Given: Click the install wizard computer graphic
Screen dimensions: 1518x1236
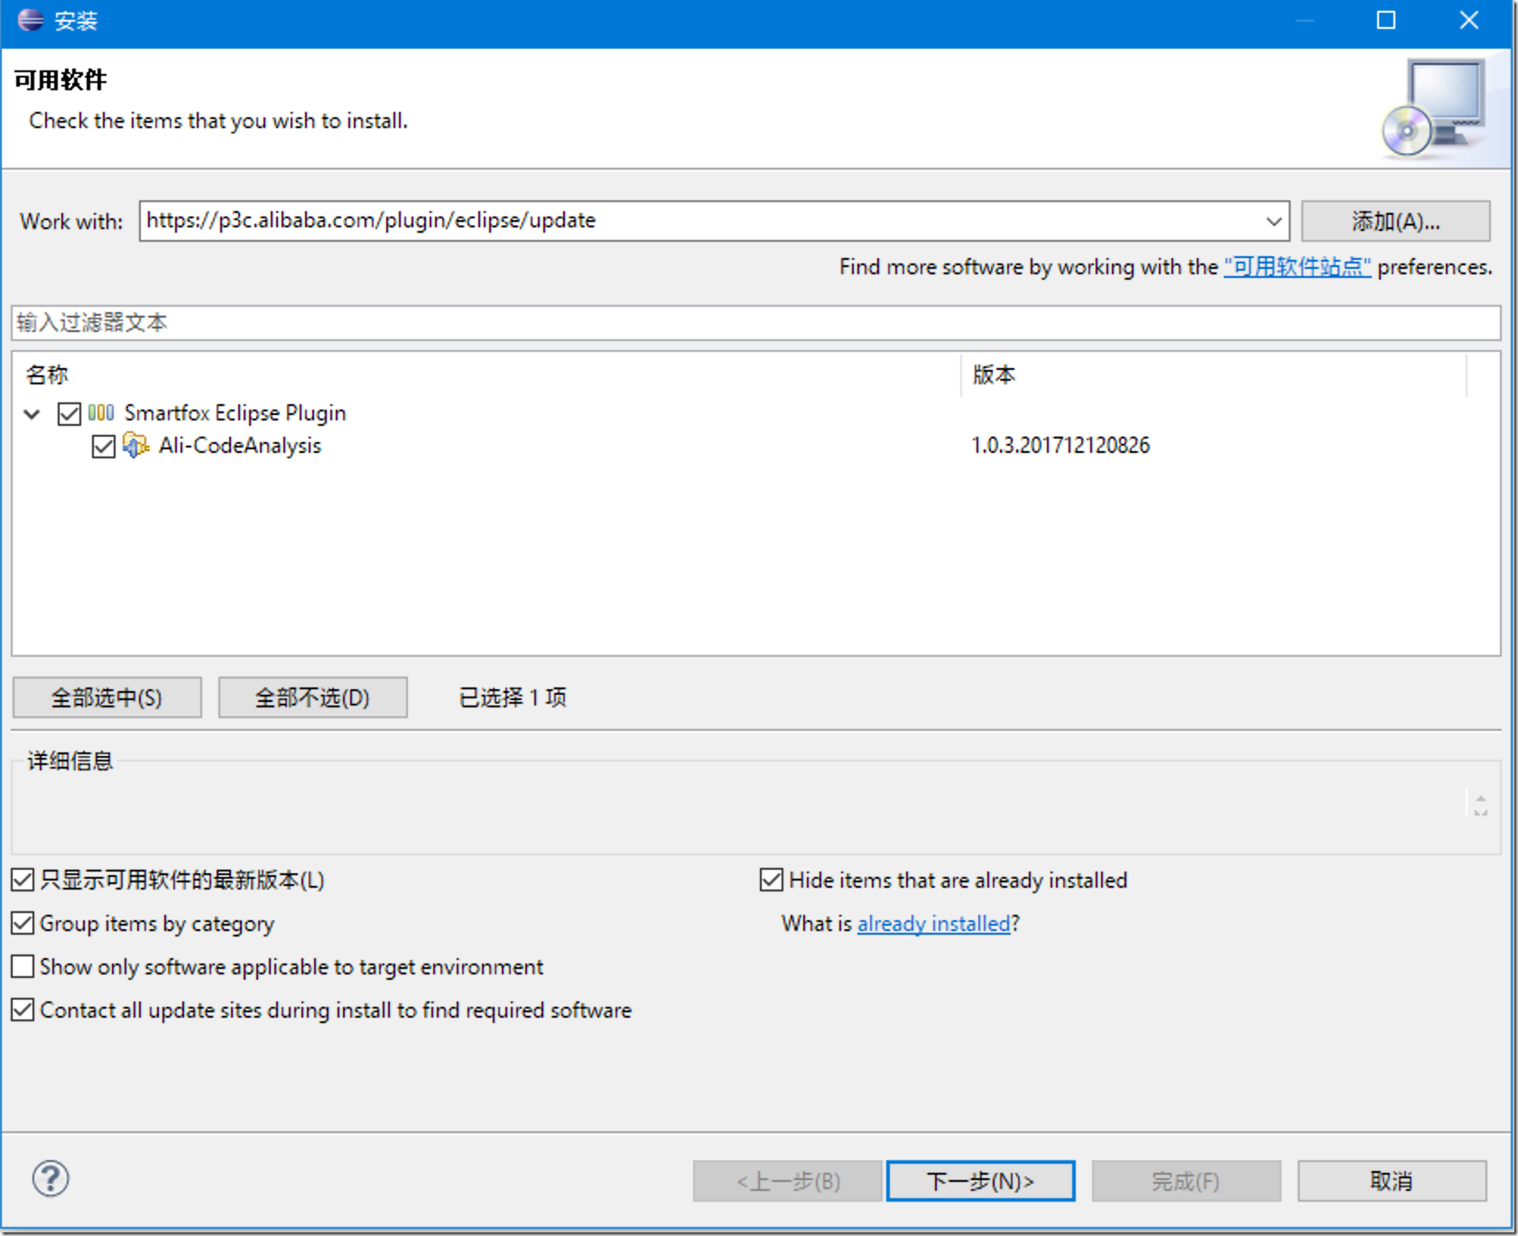Looking at the screenshot, I should click(1434, 108).
